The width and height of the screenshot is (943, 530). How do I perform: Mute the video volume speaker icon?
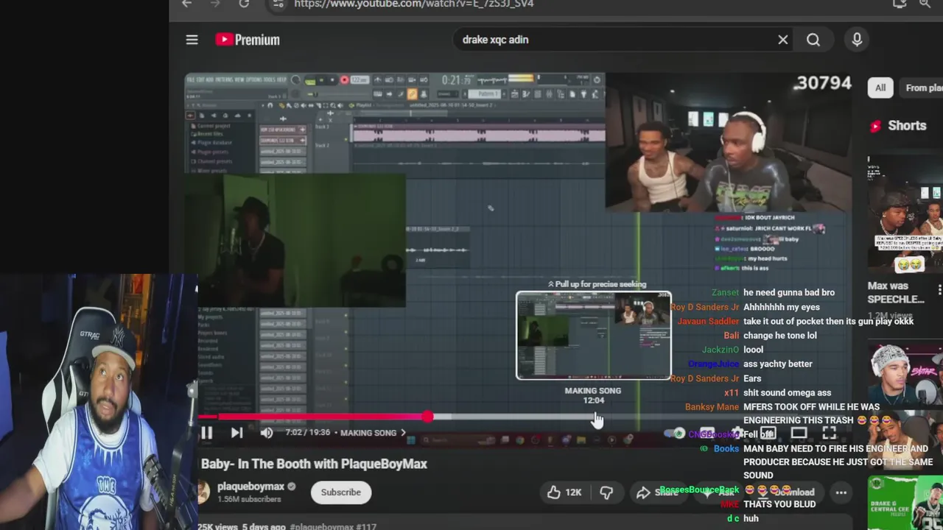tap(267, 433)
